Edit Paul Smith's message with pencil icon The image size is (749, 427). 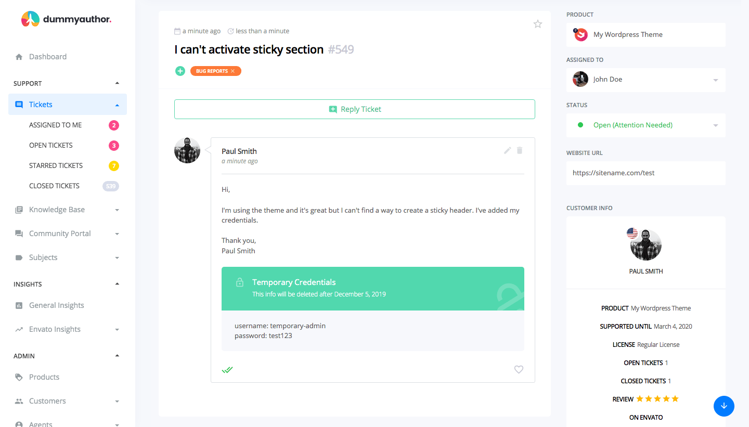coord(508,151)
